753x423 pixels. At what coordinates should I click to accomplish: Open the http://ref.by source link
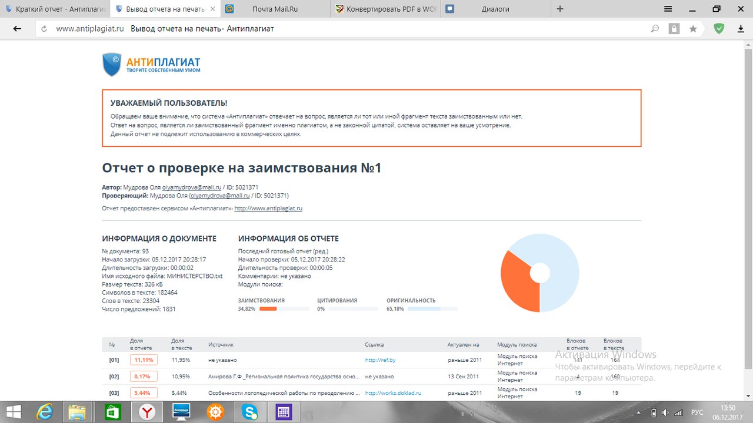point(381,360)
